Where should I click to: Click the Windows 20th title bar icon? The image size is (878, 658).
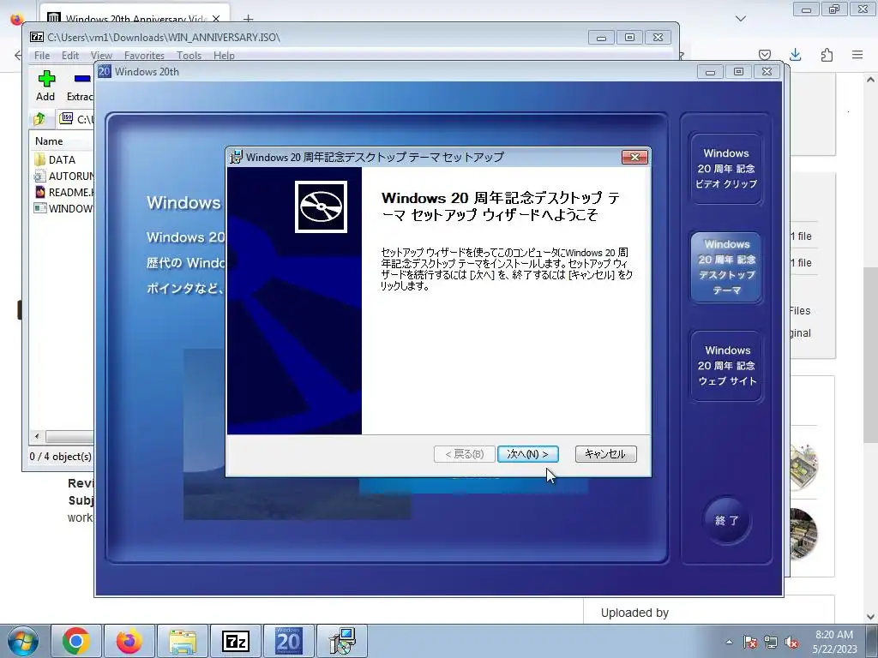coord(104,71)
